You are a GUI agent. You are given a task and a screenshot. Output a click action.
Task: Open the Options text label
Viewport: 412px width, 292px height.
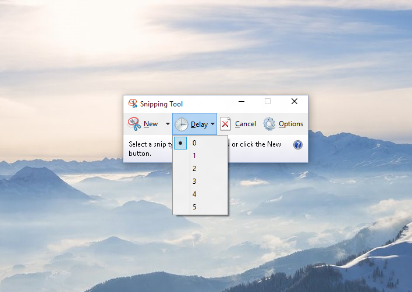coord(291,124)
